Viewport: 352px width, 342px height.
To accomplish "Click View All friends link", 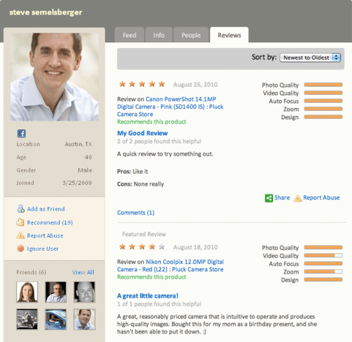I will coord(83,272).
